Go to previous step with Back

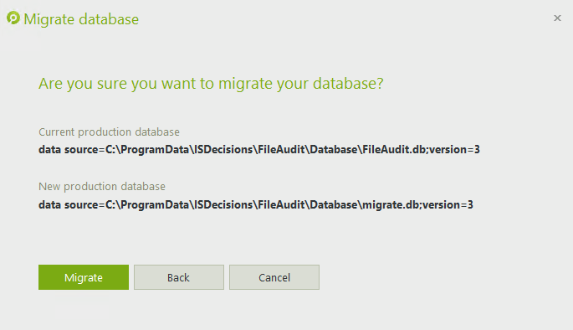click(179, 277)
